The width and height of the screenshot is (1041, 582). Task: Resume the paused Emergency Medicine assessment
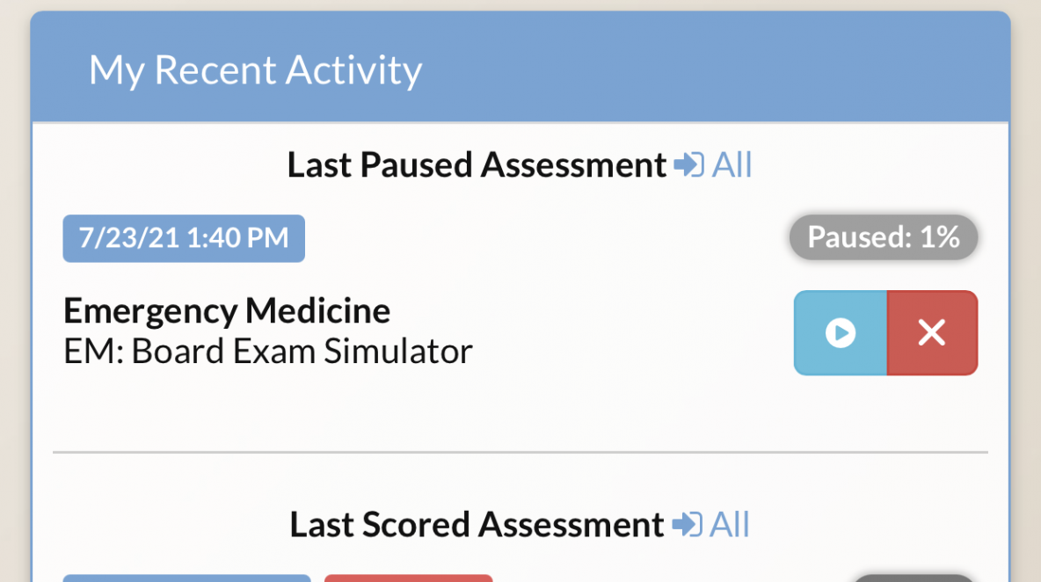pos(841,332)
